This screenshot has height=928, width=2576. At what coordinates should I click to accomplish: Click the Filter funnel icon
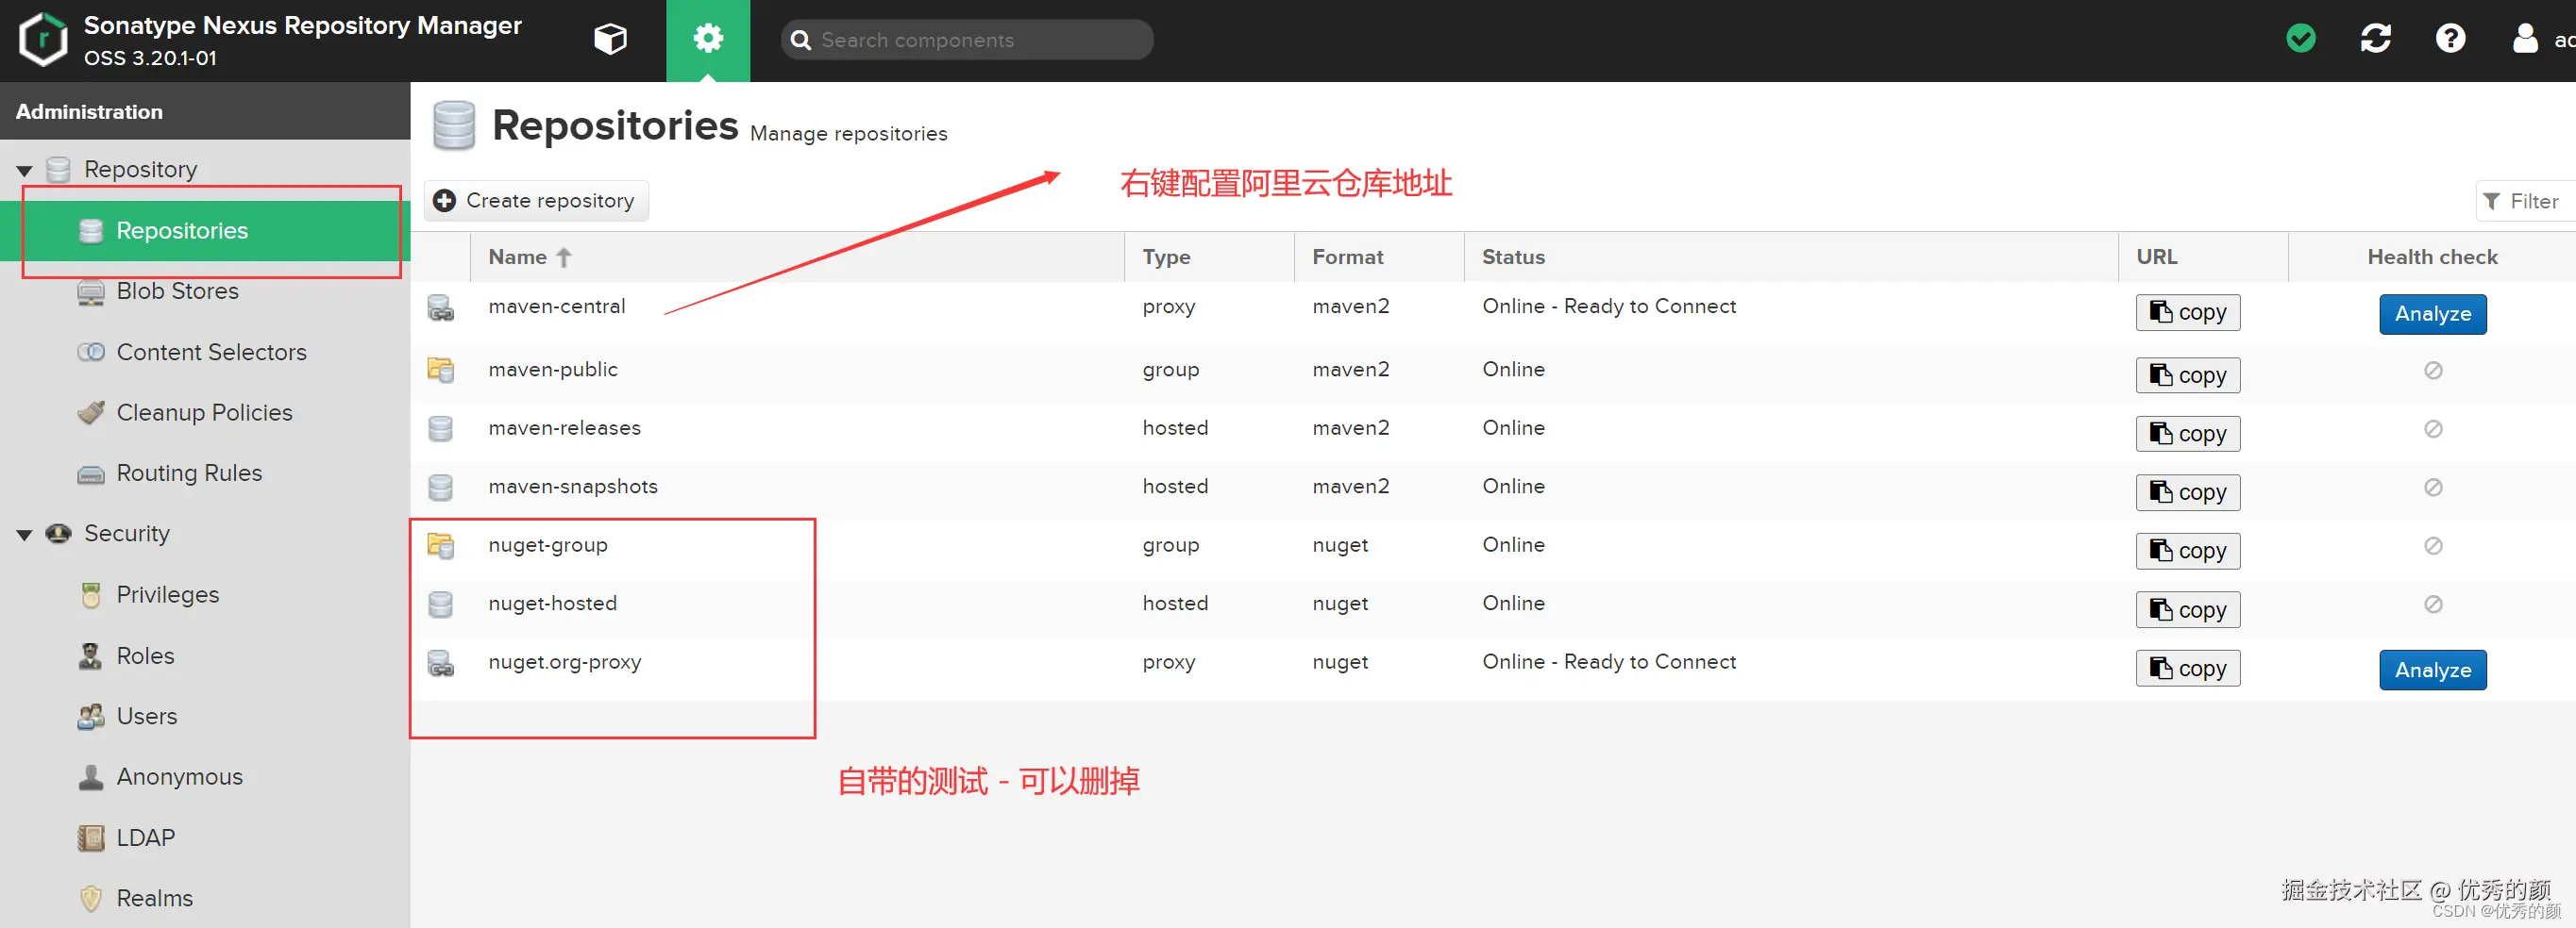(2491, 202)
